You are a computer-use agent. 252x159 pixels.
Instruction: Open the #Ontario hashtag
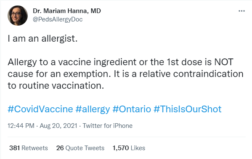132,109
